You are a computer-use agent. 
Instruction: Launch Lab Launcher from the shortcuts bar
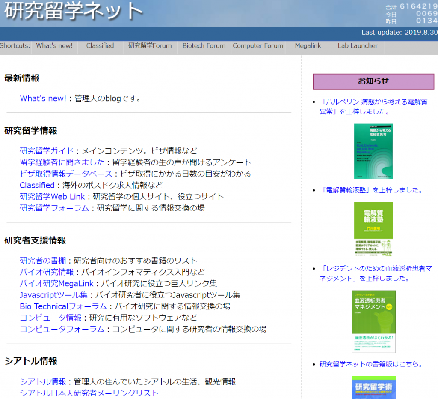358,46
